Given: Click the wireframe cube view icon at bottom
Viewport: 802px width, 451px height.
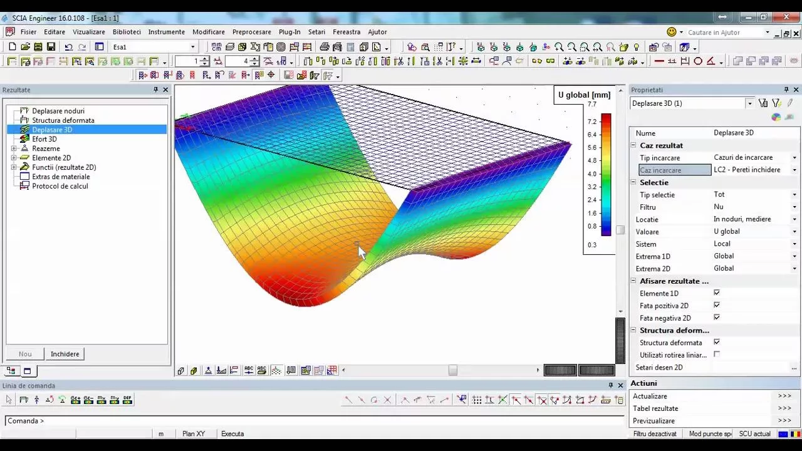Looking at the screenshot, I should (x=180, y=370).
